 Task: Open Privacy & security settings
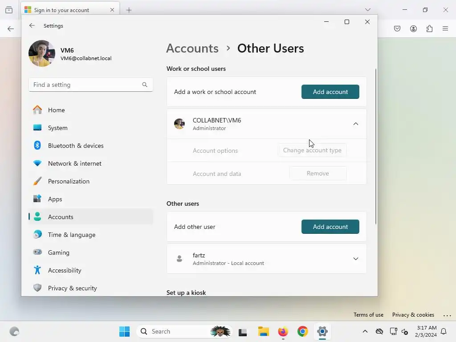coord(91,288)
